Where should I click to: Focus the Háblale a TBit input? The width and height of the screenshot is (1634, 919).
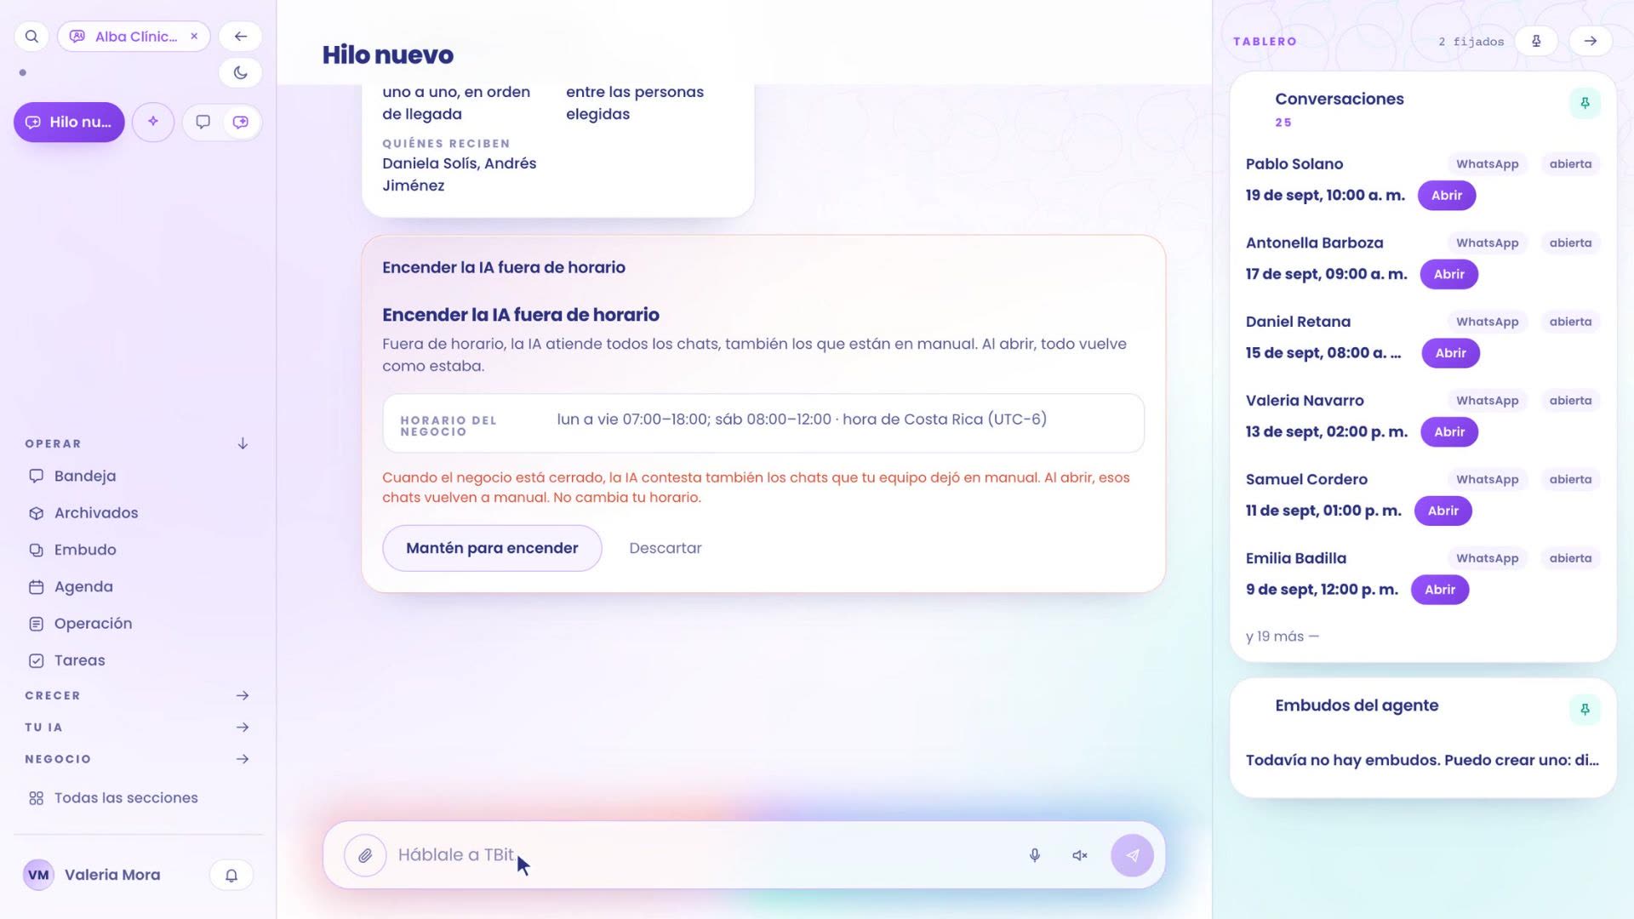tap(702, 855)
